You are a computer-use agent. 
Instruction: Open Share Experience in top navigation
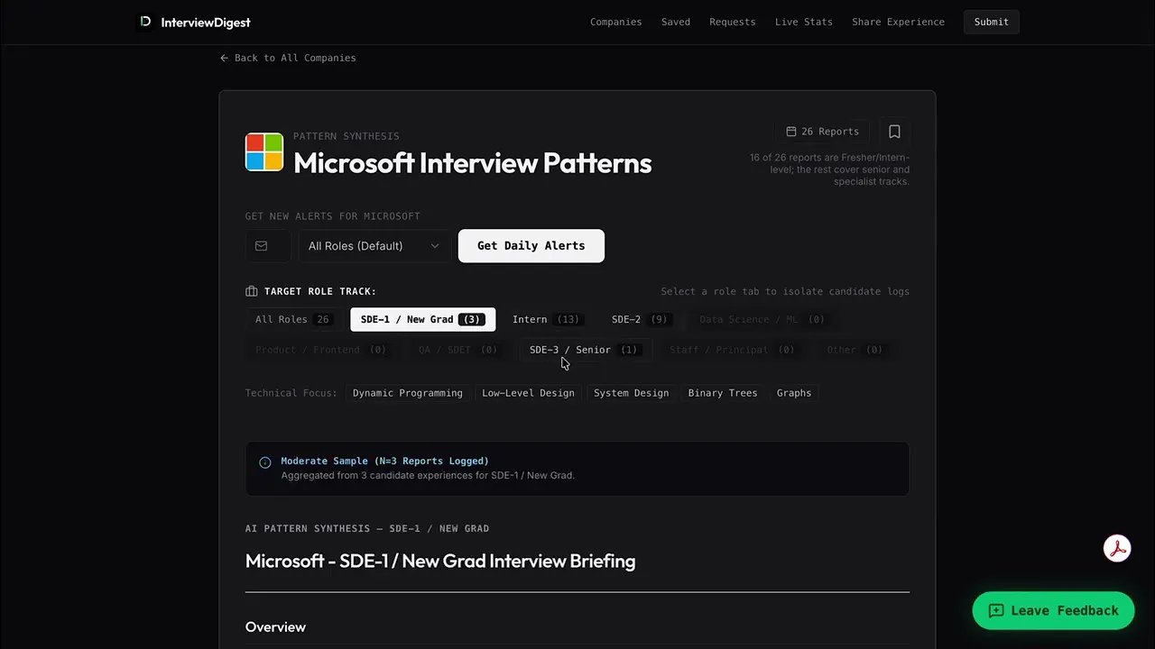(899, 22)
